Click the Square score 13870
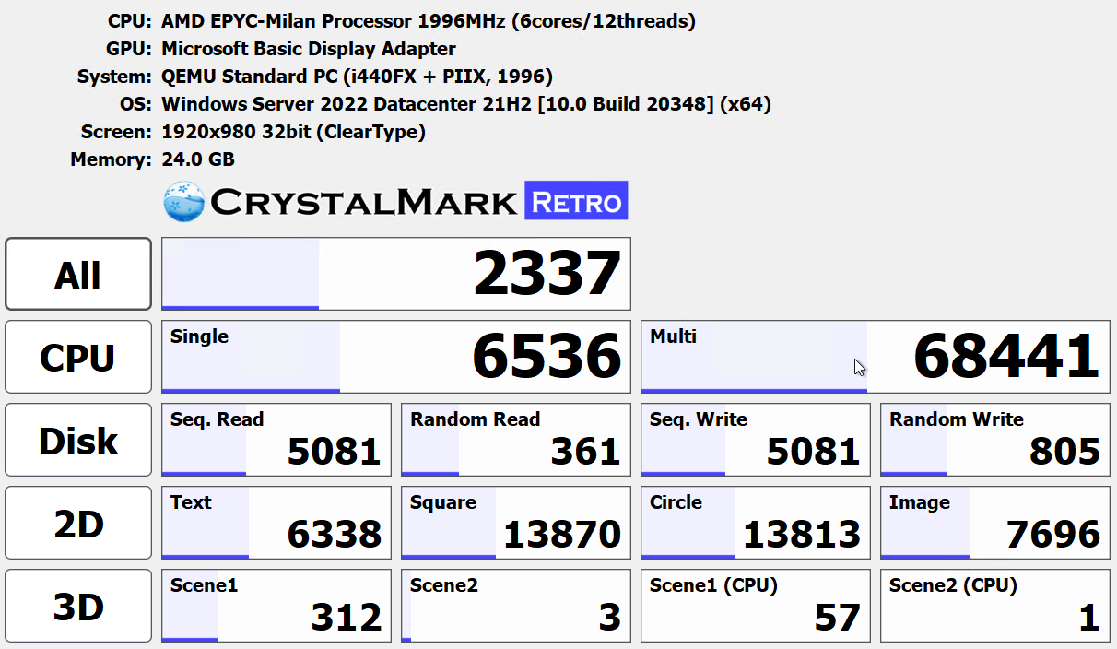 pyautogui.click(x=516, y=523)
